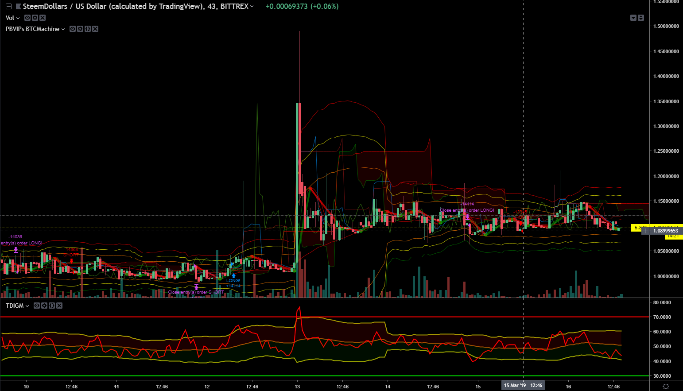The width and height of the screenshot is (683, 391).
Task: Hide the Vol indicator using eye icon
Action: [27, 18]
